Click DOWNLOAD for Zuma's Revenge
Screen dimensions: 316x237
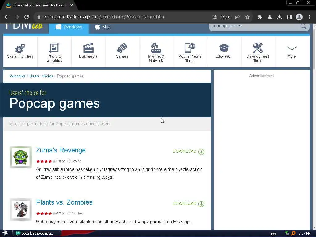189,151
